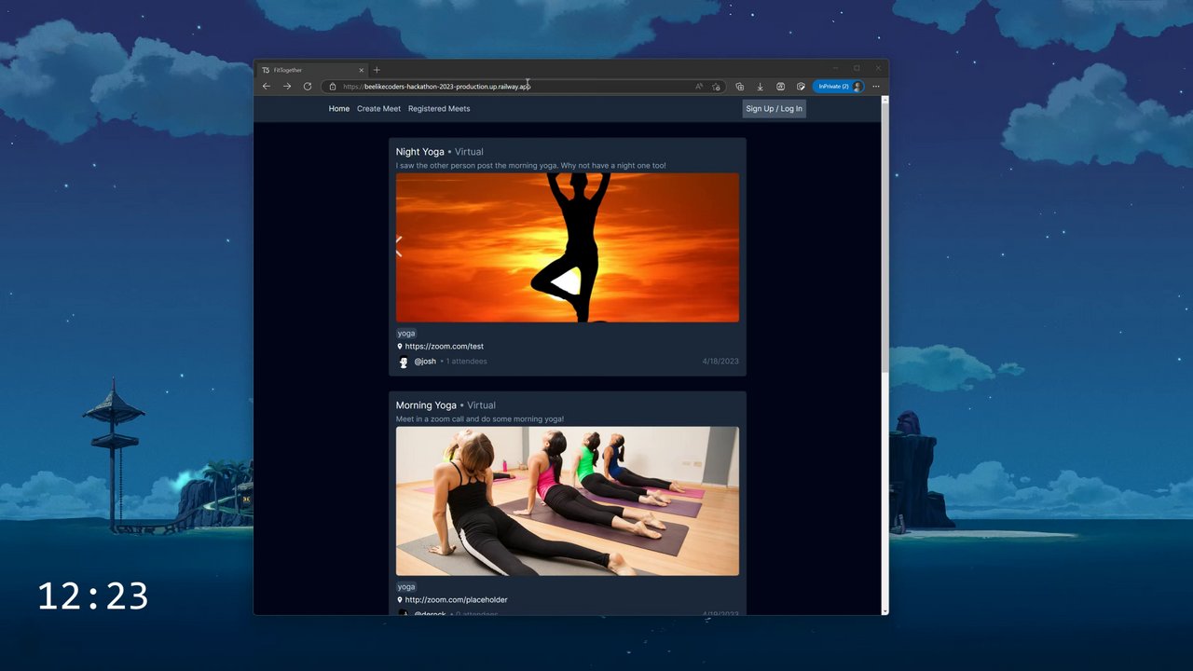The height and width of the screenshot is (671, 1193).
Task: Click the Night Yoga description text
Action: (530, 166)
